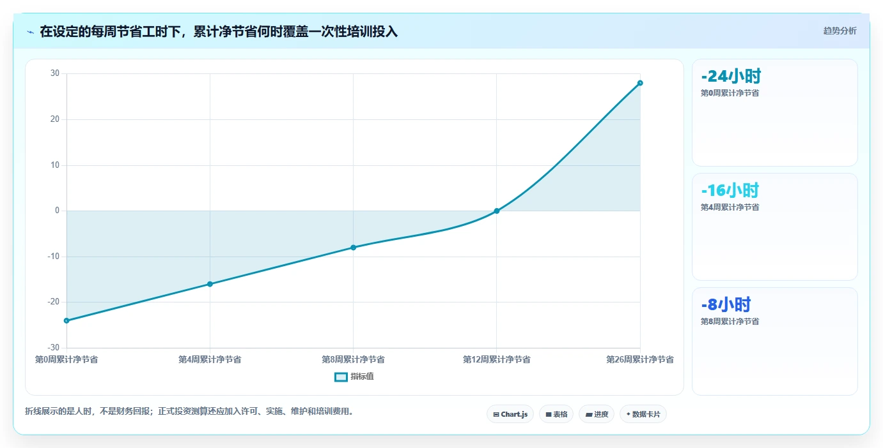Click the data point at 第26周累计净节省
Image resolution: width=883 pixels, height=448 pixels.
point(640,83)
